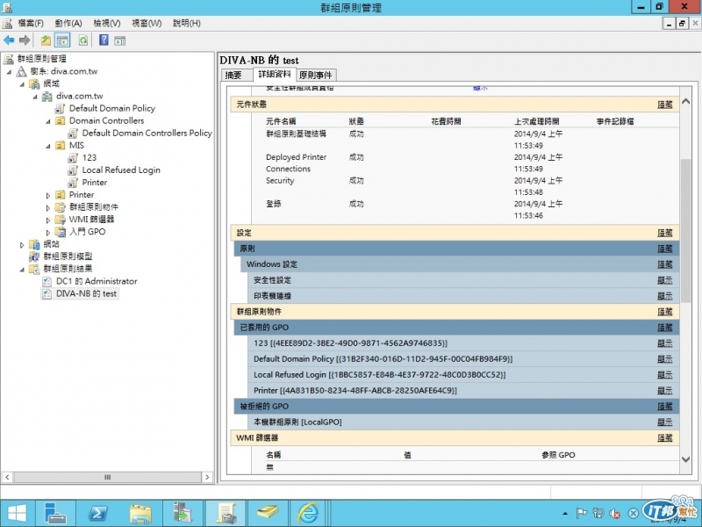Collapse the 網域 node arrow
702x527 pixels.
click(x=22, y=83)
